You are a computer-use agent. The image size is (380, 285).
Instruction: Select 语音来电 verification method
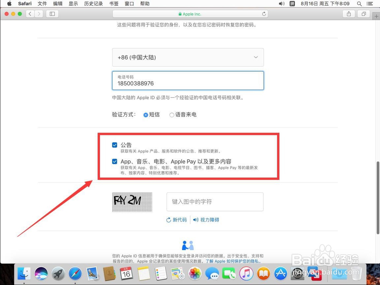(172, 115)
